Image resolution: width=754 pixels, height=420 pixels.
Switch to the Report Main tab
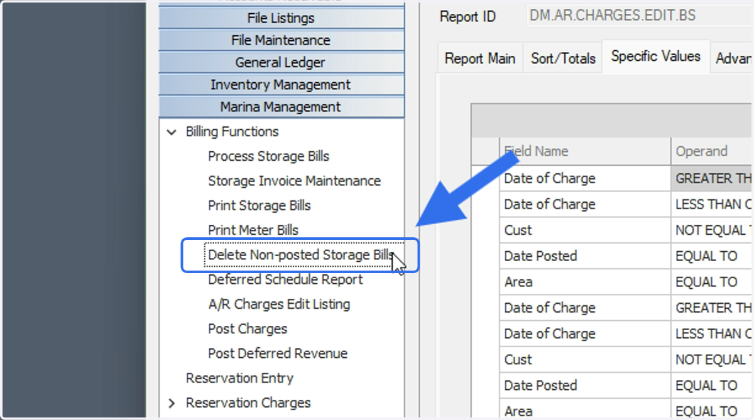click(480, 58)
